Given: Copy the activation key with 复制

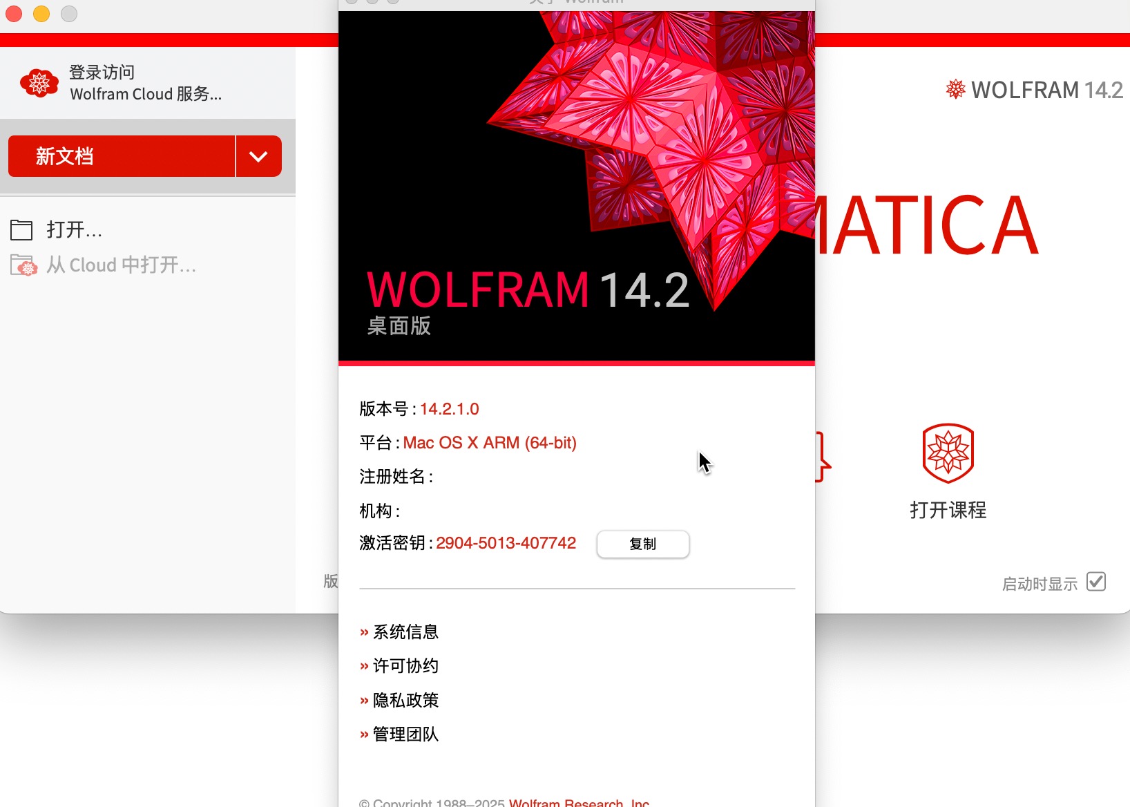Looking at the screenshot, I should [643, 544].
